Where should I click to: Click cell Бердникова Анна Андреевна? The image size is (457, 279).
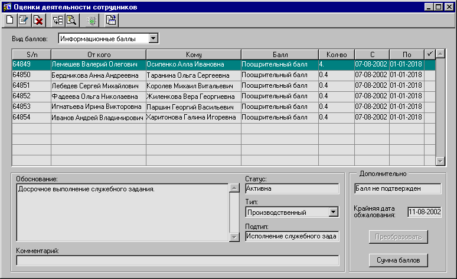pyautogui.click(x=99, y=75)
